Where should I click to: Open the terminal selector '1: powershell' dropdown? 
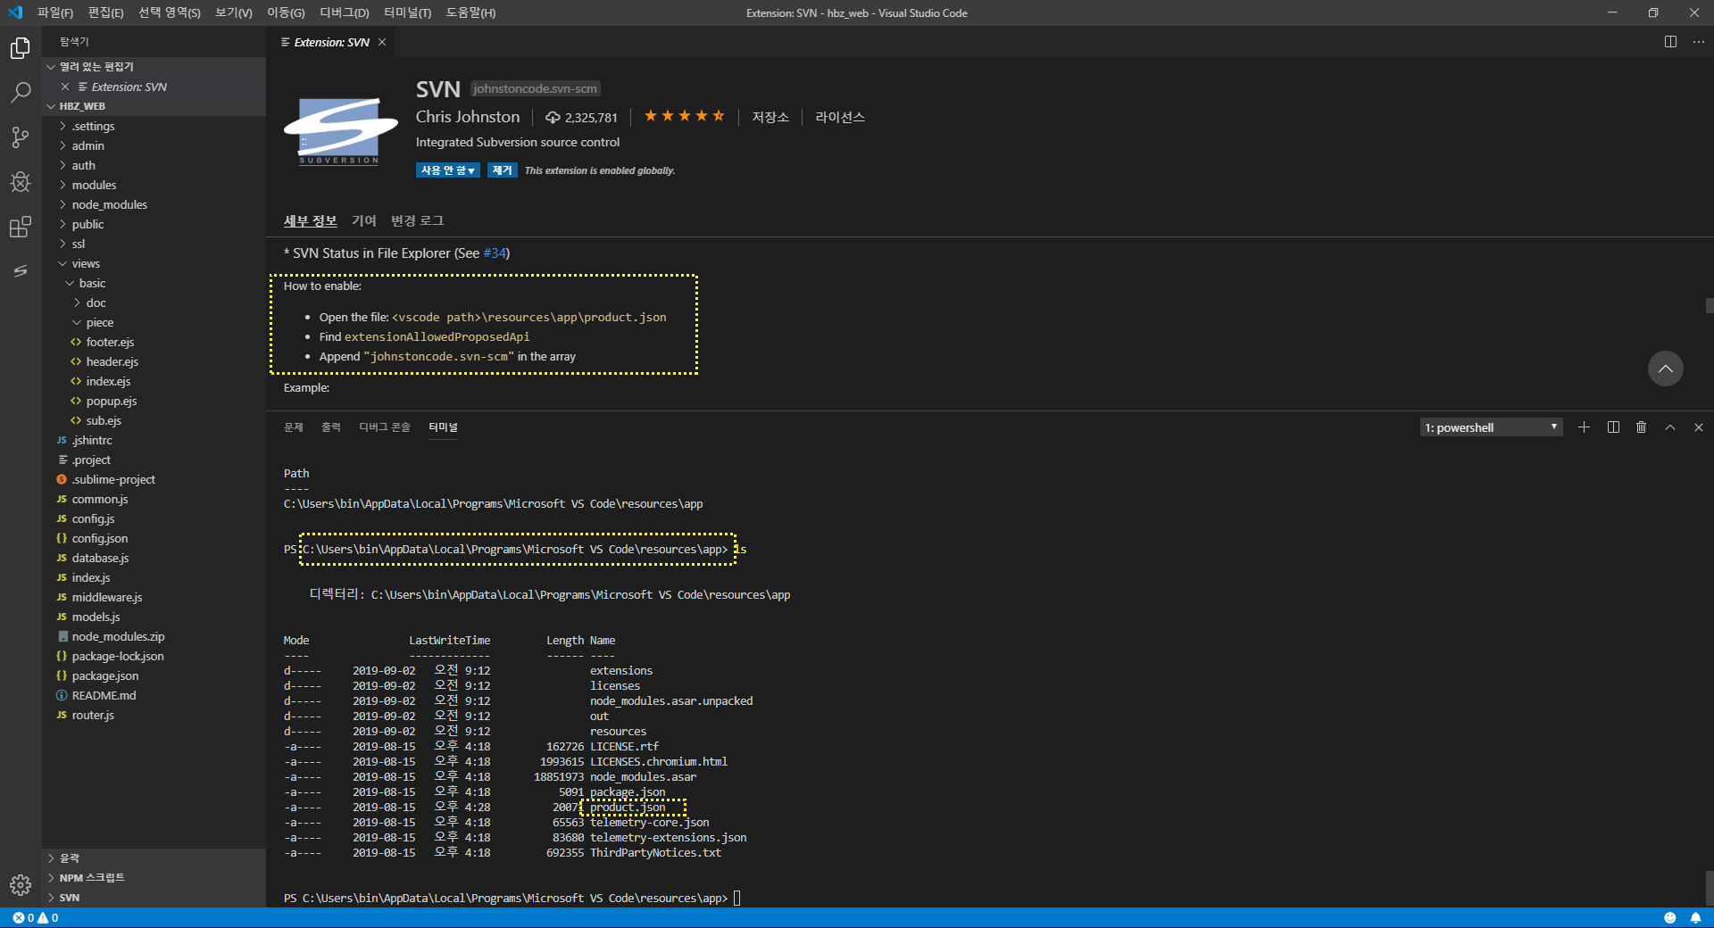1491,427
